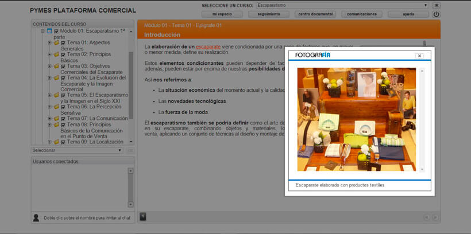
Task: Click 'PYMES PLATAFORMA COMERCIAL' title
Action: (83, 10)
